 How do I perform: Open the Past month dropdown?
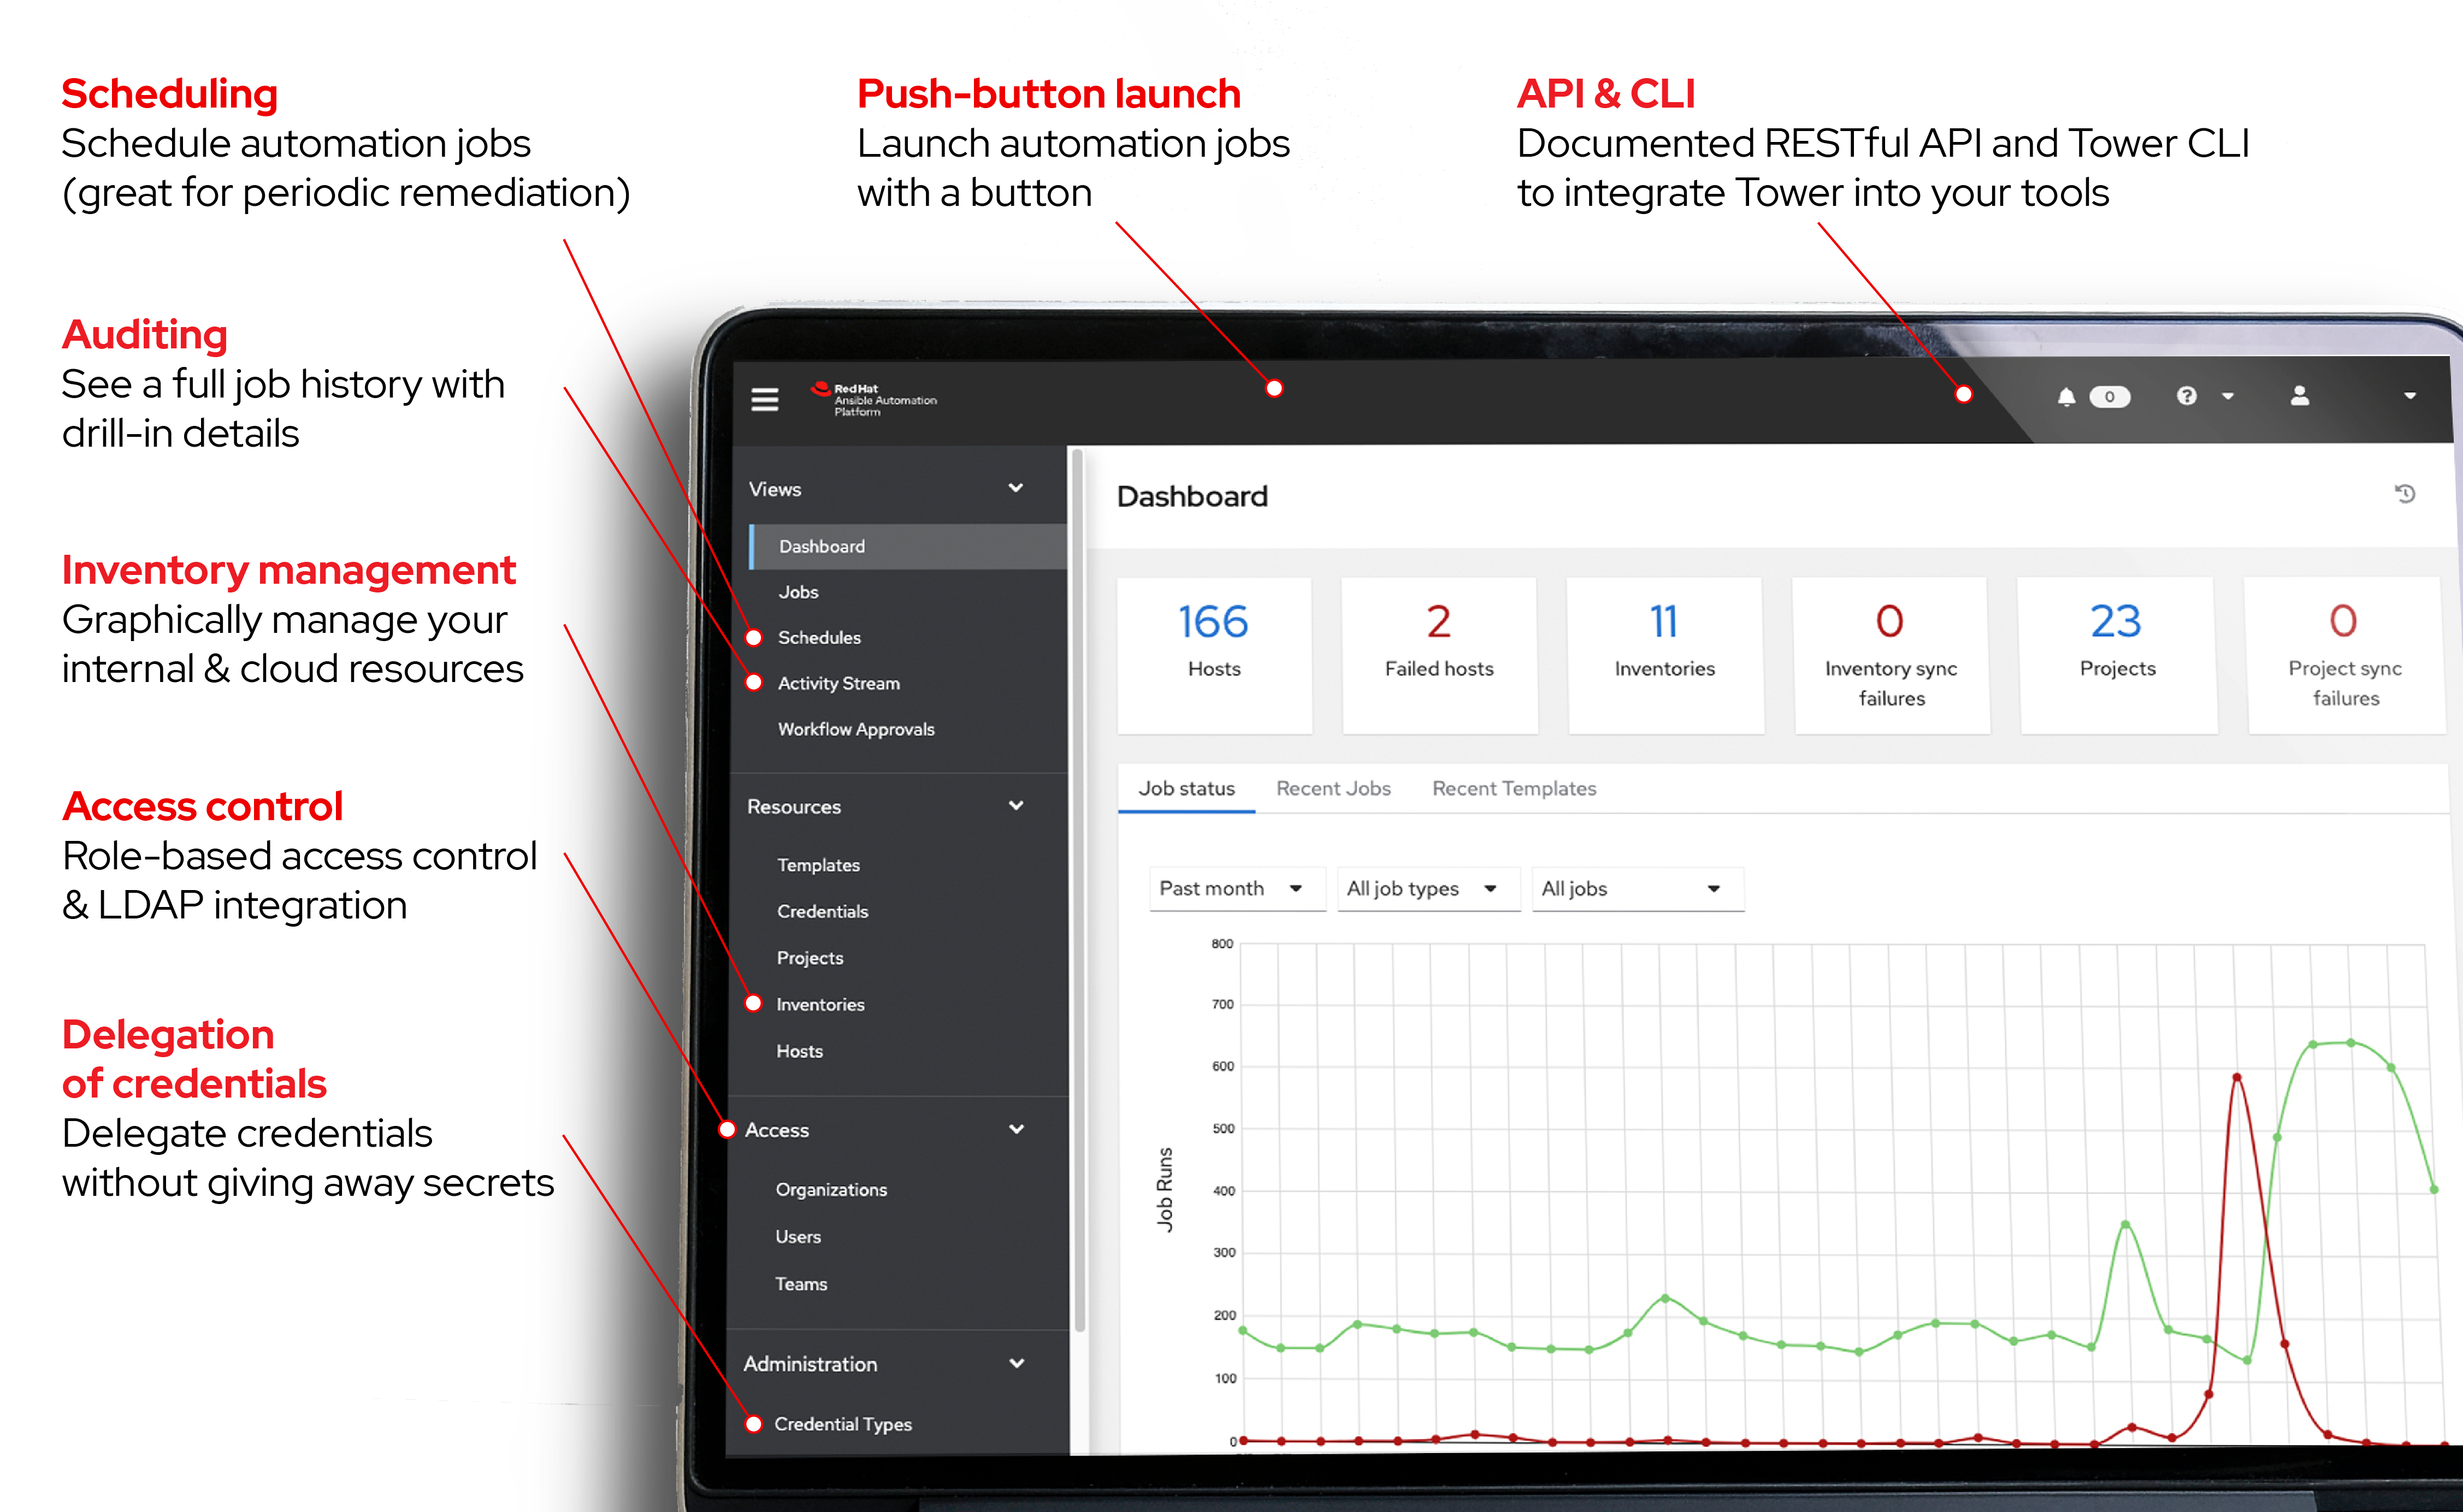(1235, 888)
